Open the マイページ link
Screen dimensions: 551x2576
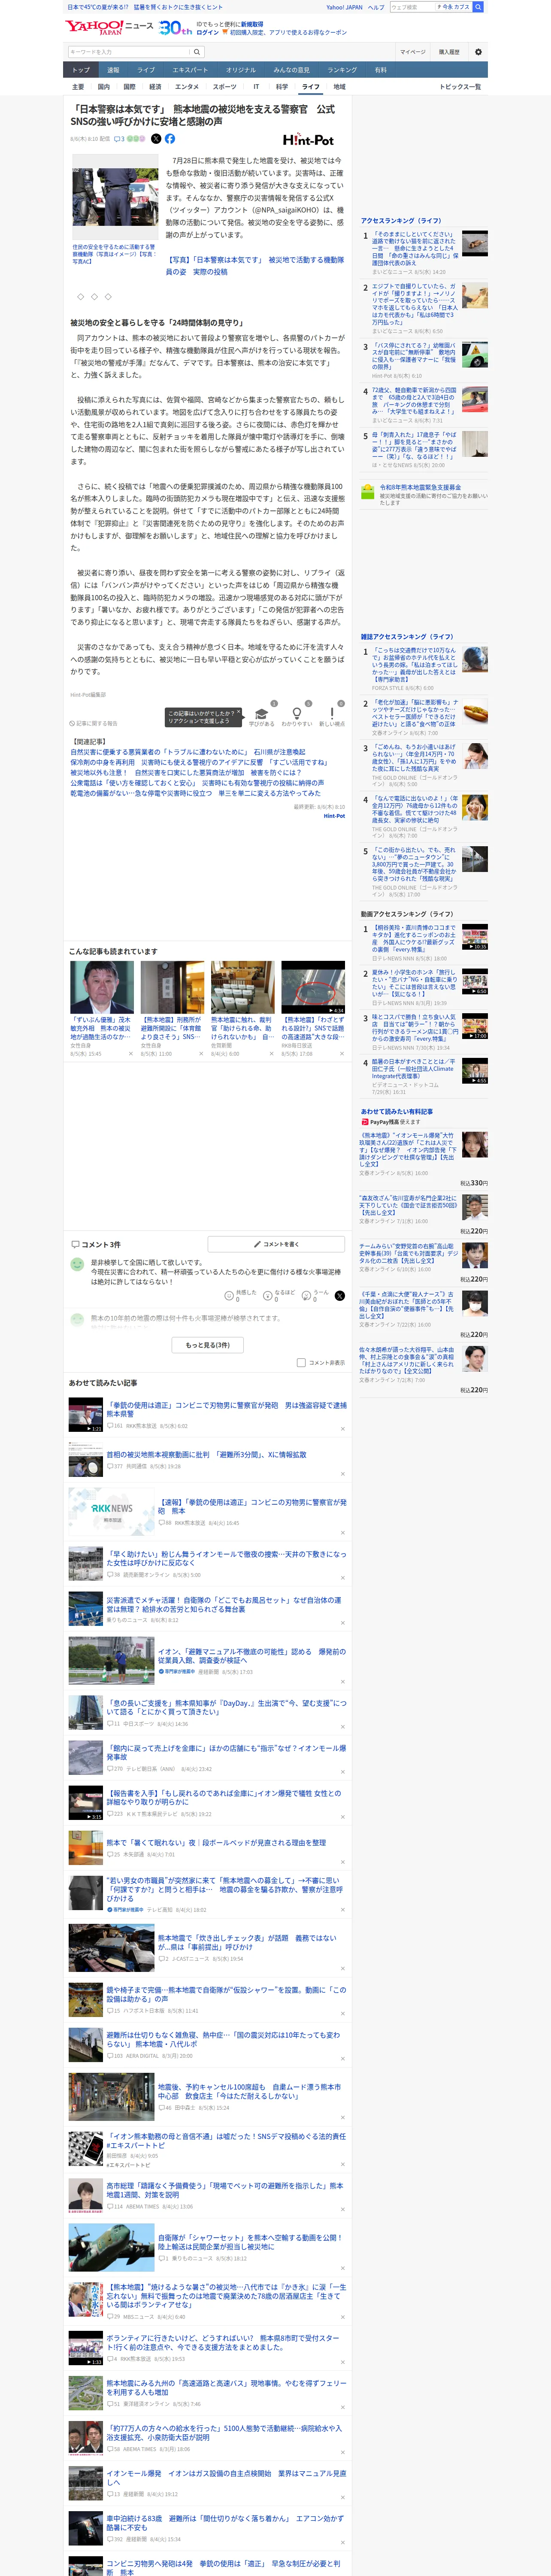point(412,52)
